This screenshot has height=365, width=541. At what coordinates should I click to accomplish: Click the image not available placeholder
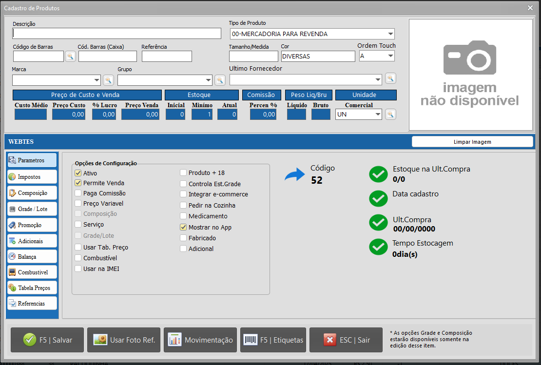470,75
